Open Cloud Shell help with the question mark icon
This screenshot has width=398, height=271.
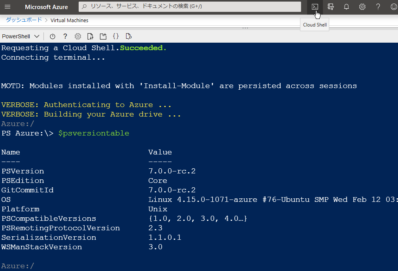[65, 36]
